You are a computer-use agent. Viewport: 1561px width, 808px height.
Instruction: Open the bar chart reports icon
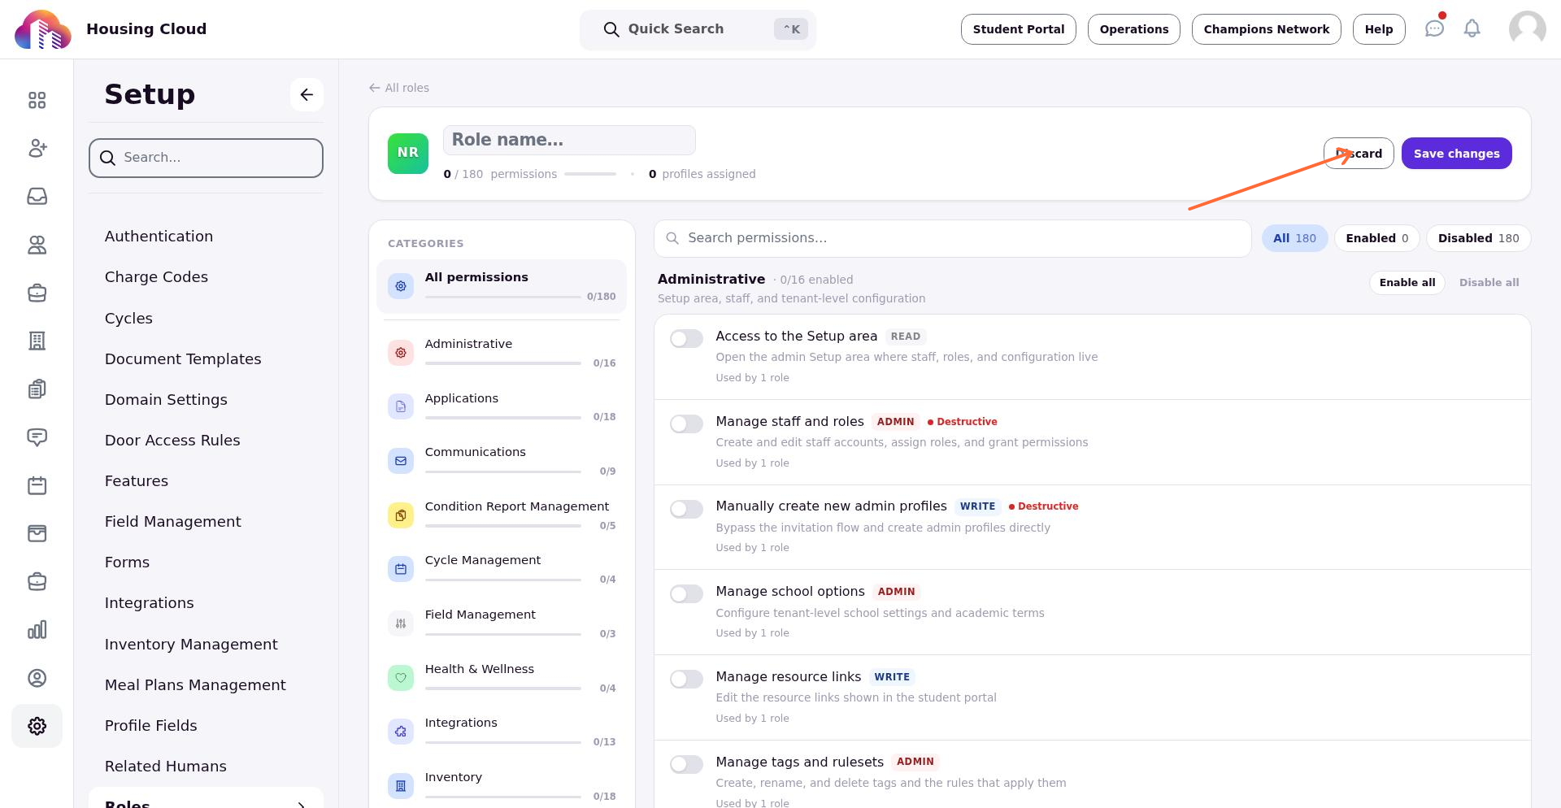[37, 630]
